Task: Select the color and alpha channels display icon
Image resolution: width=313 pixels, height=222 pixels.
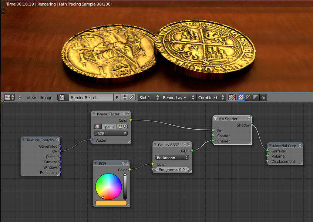Action: 241,97
